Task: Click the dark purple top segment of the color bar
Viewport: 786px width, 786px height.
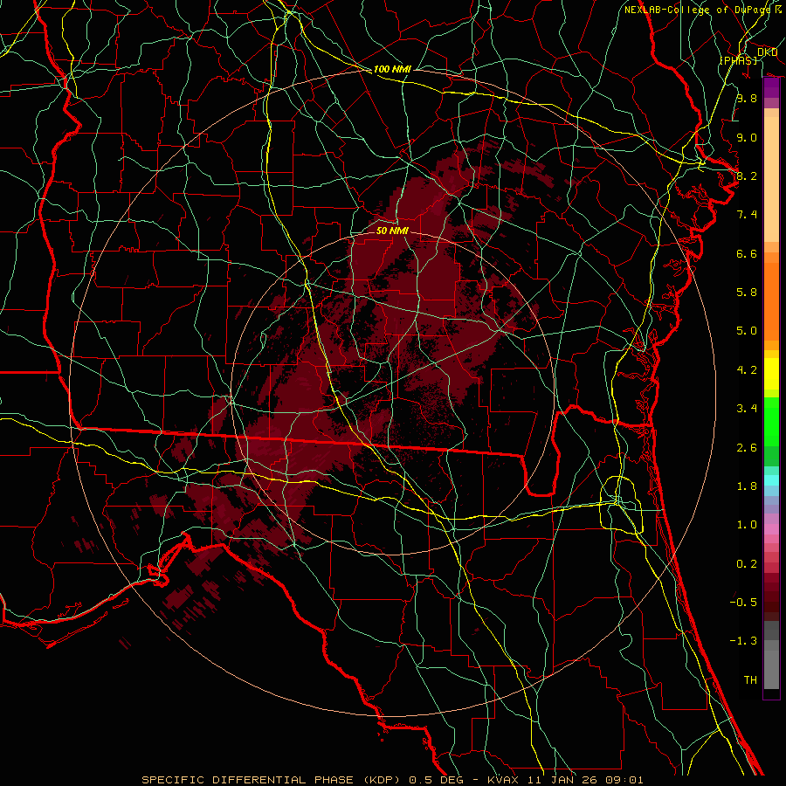Action: (x=771, y=87)
